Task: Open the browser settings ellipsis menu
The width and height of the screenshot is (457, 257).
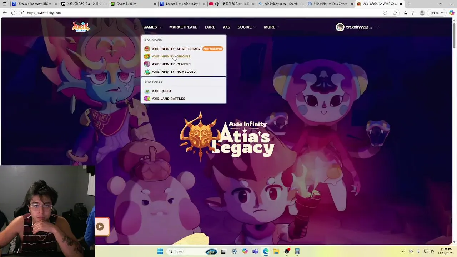Action: point(443,13)
